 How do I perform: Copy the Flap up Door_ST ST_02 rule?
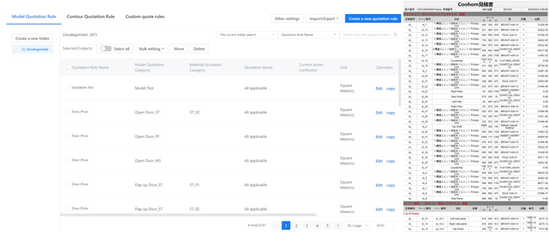pyautogui.click(x=391, y=209)
